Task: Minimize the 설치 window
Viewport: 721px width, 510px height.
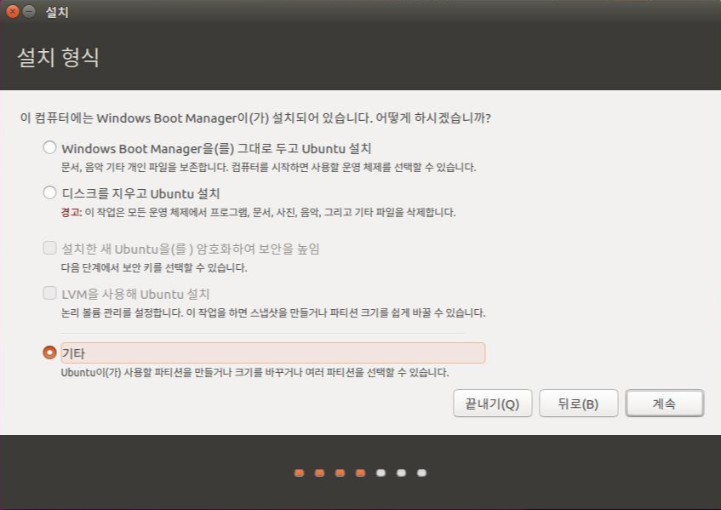Action: [29, 12]
